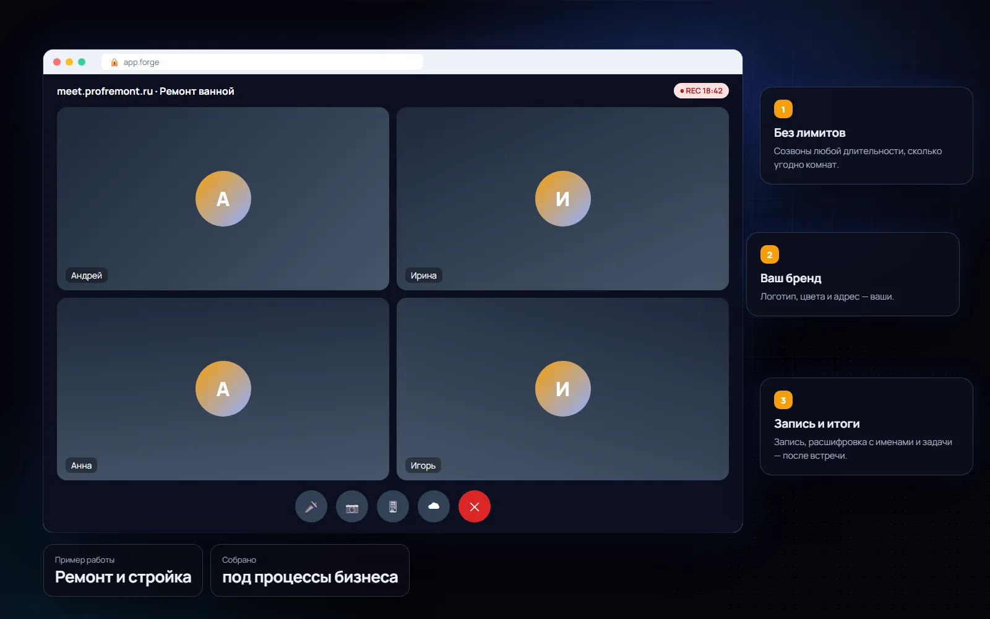990x619 pixels.
Task: Click the text Логотип, цвета и адрес — ваши
Action: tap(827, 297)
